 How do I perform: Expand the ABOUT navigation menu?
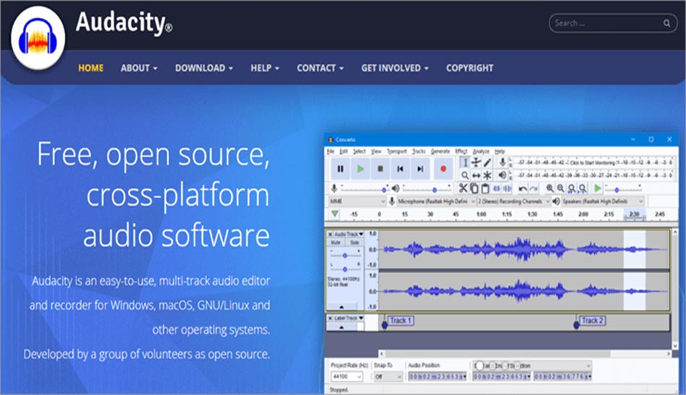pyautogui.click(x=139, y=68)
